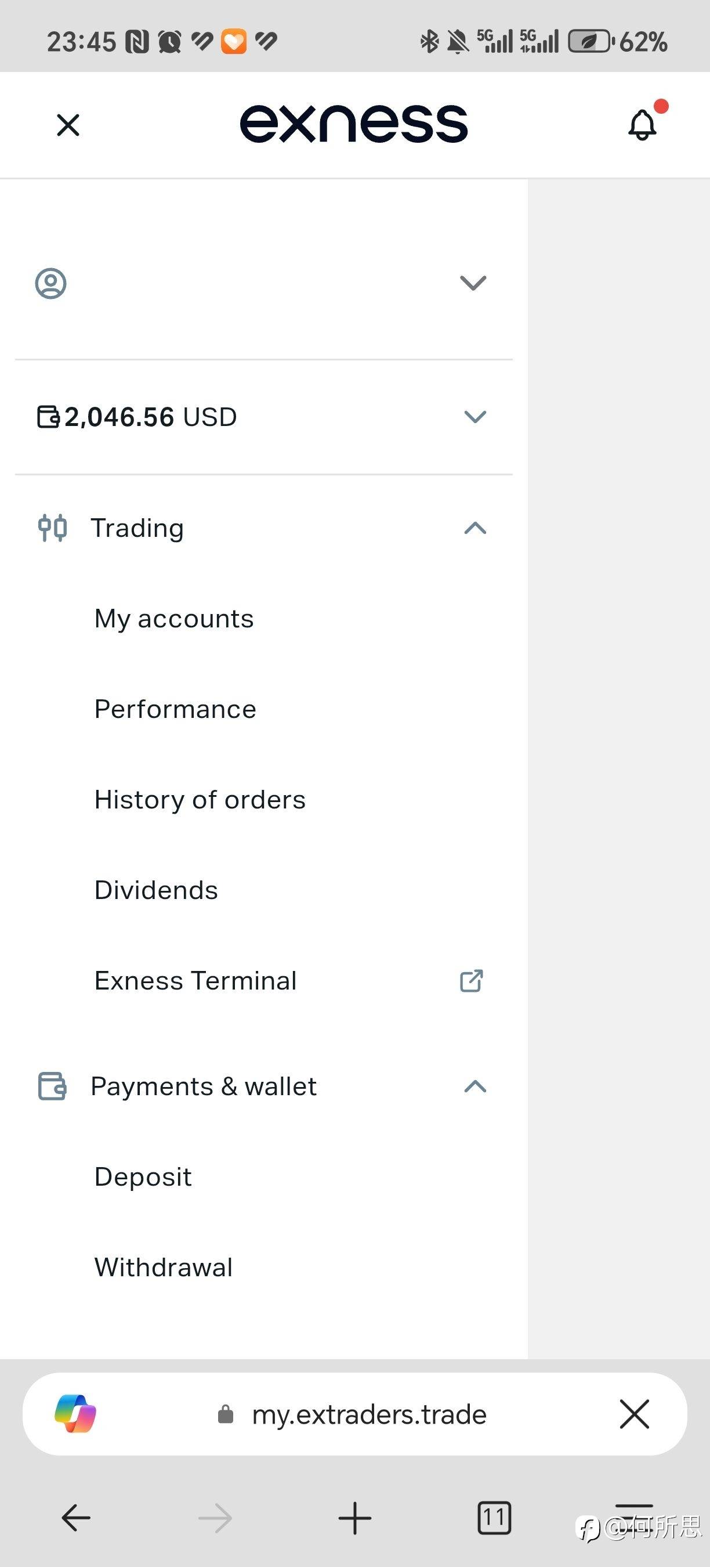Launch Exness Terminal
The image size is (710, 1567).
point(195,981)
